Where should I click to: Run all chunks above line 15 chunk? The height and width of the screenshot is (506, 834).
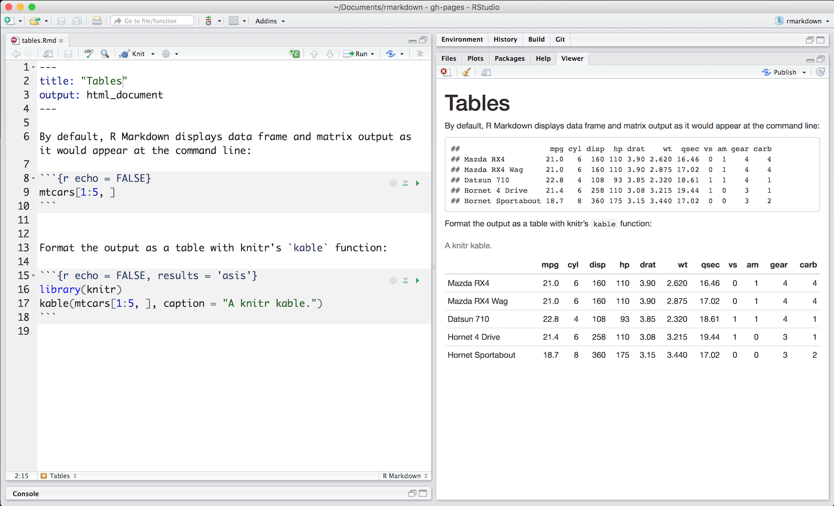(405, 281)
